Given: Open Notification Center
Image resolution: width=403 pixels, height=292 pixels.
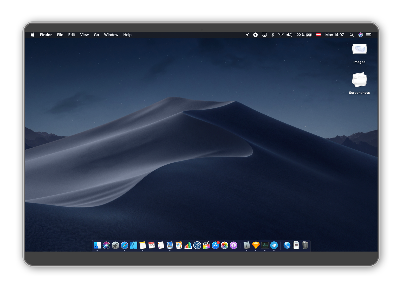Looking at the screenshot, I should click(x=369, y=34).
